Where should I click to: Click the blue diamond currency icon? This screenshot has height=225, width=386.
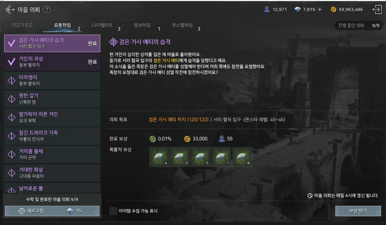tap(297, 9)
